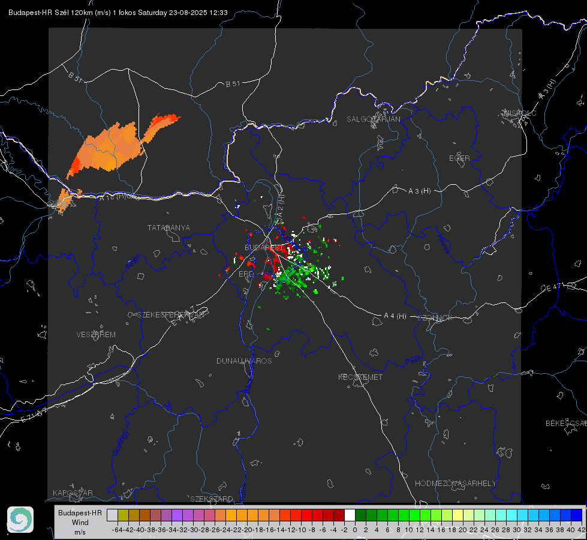The height and width of the screenshot is (540, 587).
Task: Select the SZEKSZÁRD city label
Action: point(212,499)
